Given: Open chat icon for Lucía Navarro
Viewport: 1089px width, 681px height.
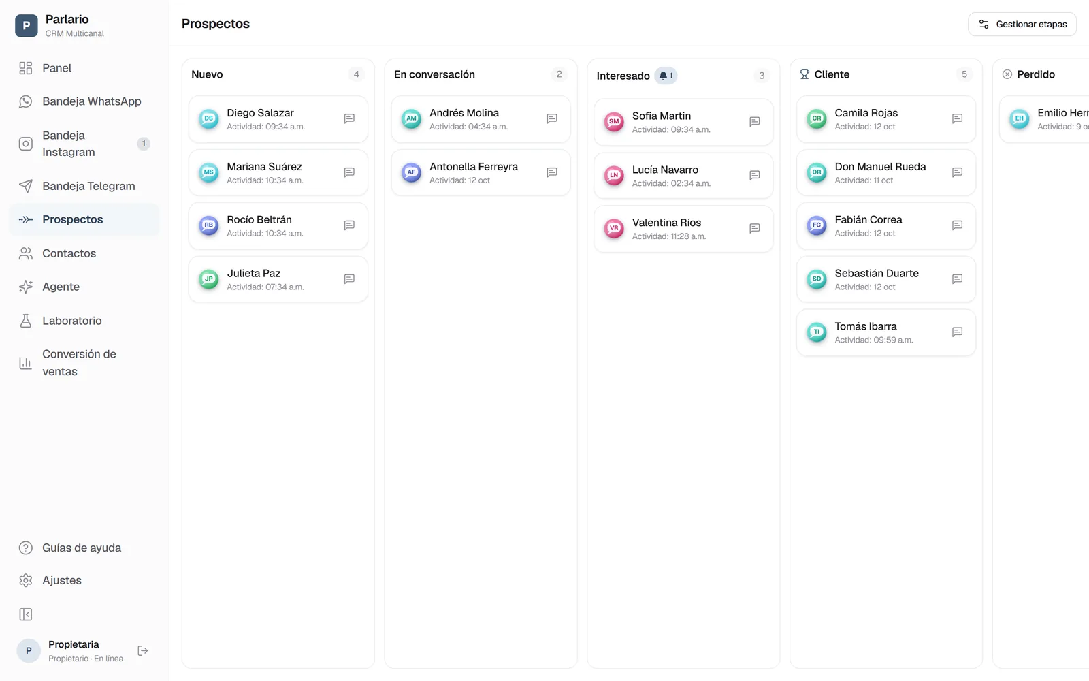Looking at the screenshot, I should 755,175.
